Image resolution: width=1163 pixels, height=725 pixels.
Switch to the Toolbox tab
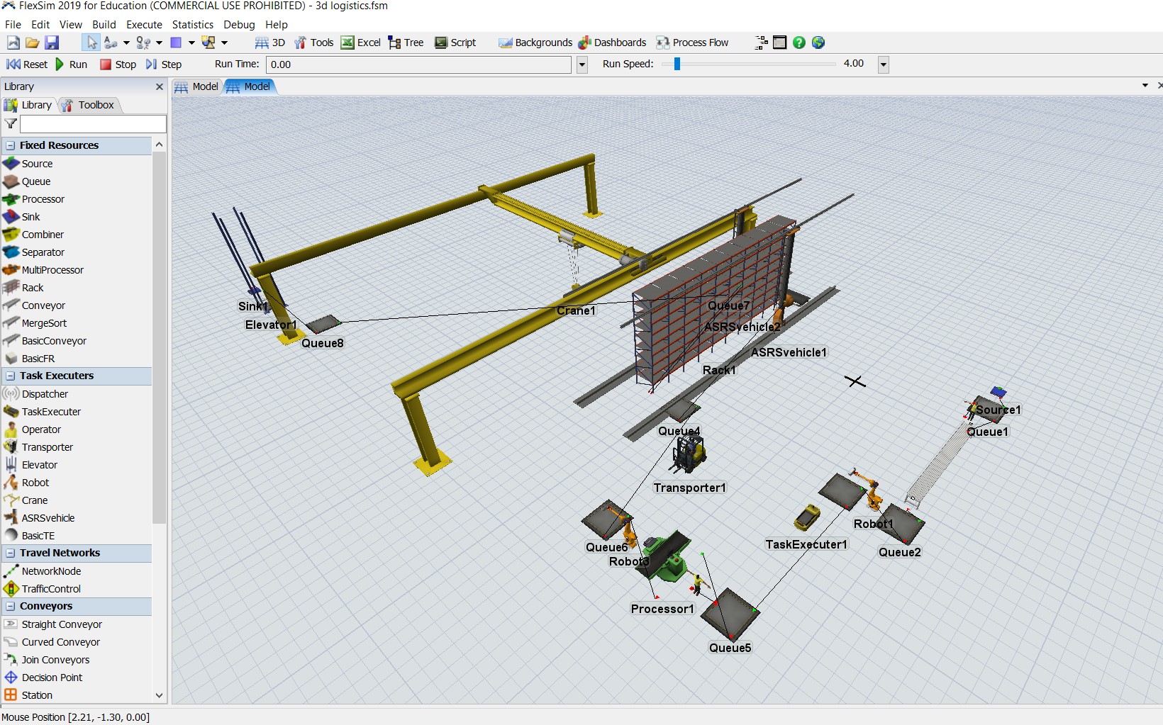(89, 105)
